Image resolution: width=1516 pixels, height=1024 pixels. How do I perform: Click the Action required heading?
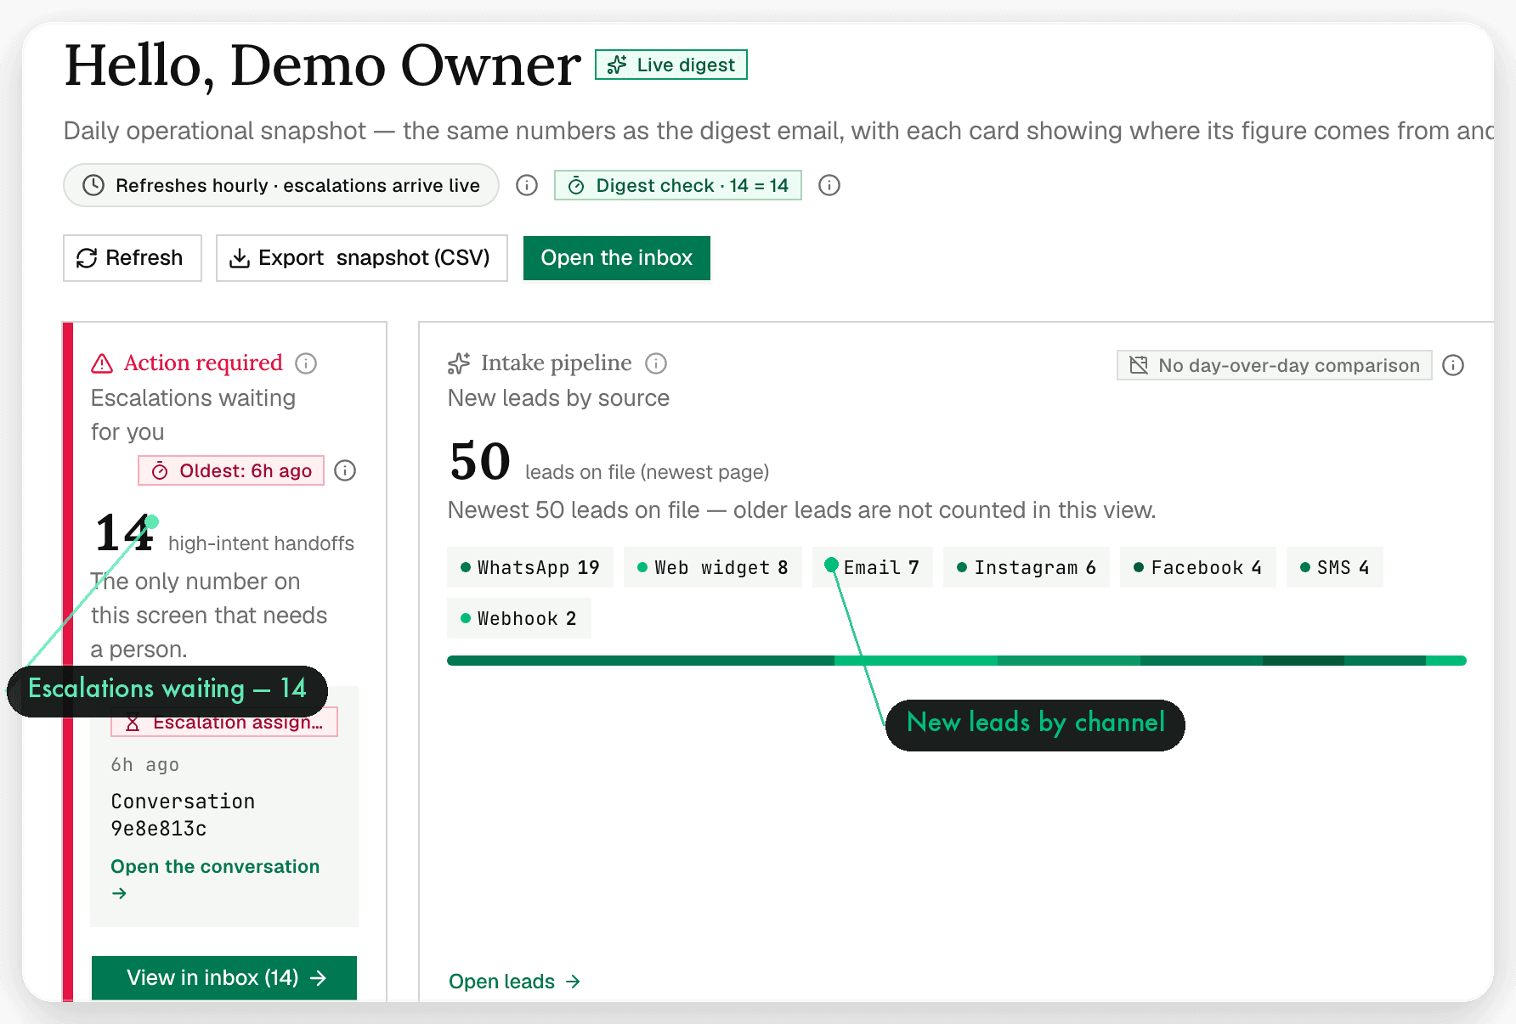[x=203, y=363]
